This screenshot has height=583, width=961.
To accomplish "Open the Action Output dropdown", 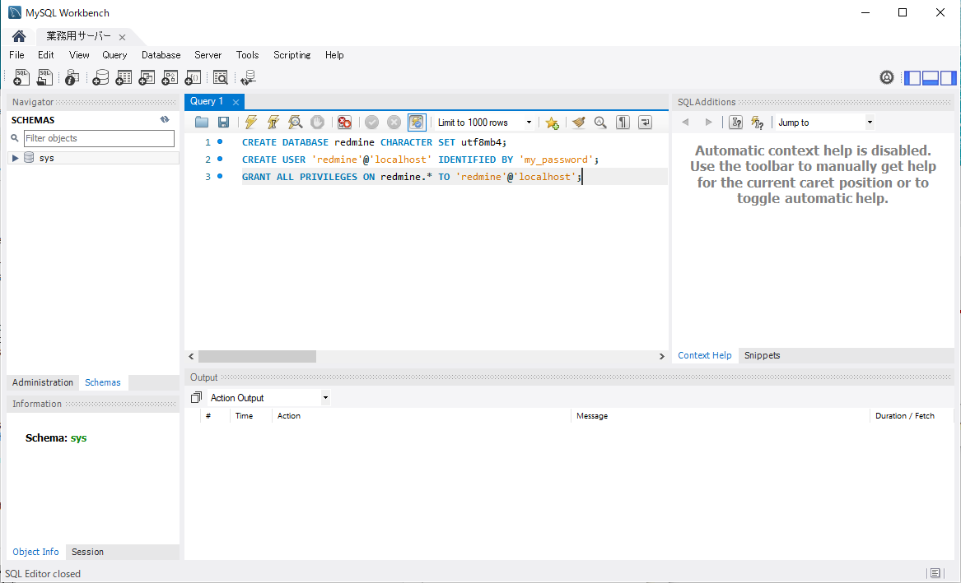I will coord(324,397).
